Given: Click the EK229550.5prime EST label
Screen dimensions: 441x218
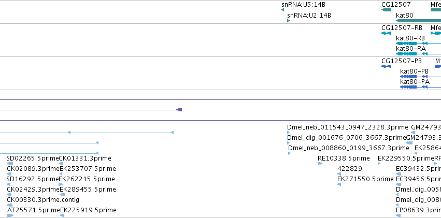Looking at the screenshot, I should (x=406, y=158).
